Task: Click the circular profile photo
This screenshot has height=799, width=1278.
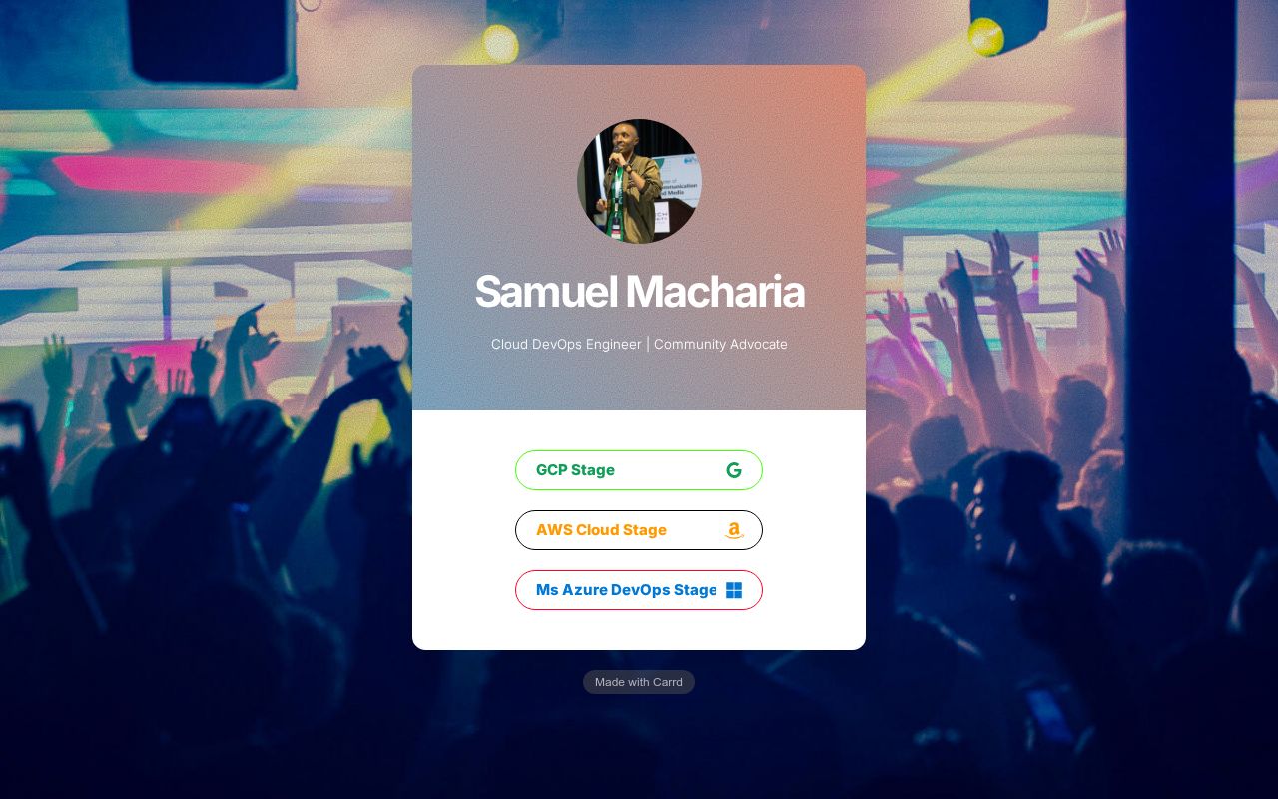Action: pos(639,181)
